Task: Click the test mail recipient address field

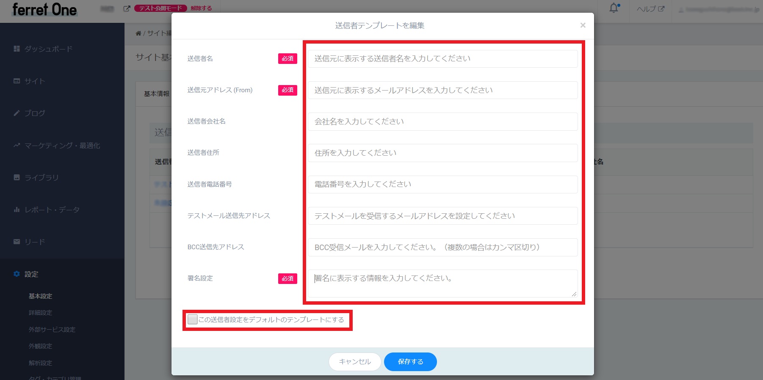Action: click(442, 216)
